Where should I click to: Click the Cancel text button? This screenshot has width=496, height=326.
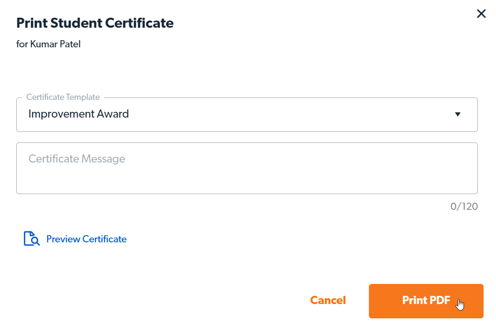[x=328, y=301]
